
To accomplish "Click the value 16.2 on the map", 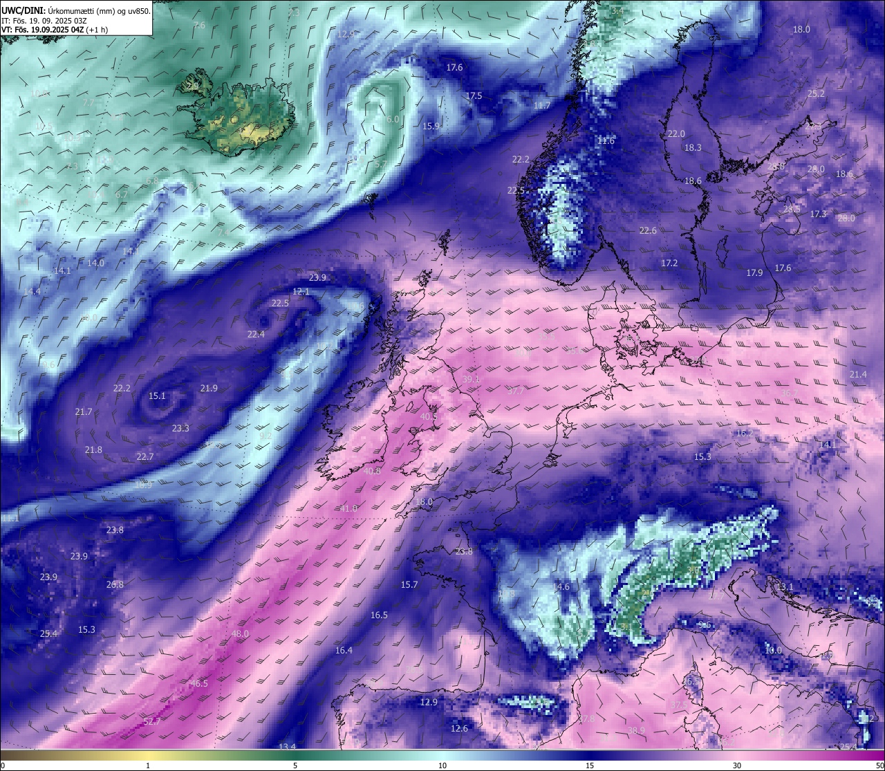I will click(x=744, y=433).
